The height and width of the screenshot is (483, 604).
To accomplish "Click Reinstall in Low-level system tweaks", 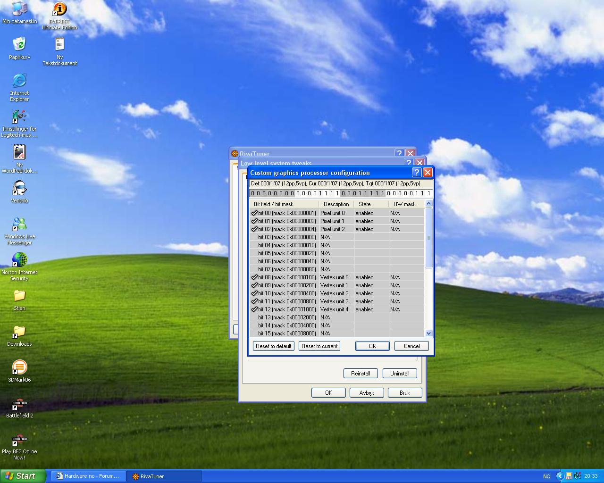I will pyautogui.click(x=361, y=373).
